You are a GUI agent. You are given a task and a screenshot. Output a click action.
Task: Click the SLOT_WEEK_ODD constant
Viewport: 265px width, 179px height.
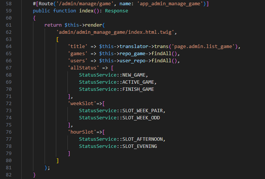click(x=141, y=118)
